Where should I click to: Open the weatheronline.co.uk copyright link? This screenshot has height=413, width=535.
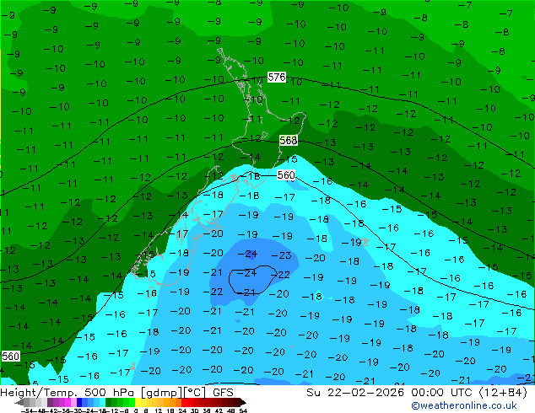463,405
